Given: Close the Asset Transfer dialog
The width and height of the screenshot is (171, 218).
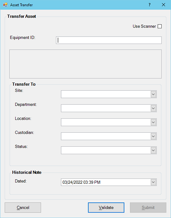Looking at the screenshot, I should pos(164,5).
